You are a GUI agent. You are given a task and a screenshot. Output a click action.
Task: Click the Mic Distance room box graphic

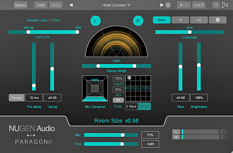tap(95, 88)
